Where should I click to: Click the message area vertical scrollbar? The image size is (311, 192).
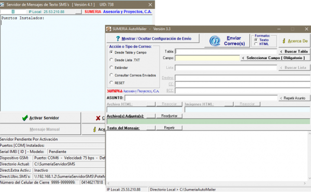pos(309,156)
